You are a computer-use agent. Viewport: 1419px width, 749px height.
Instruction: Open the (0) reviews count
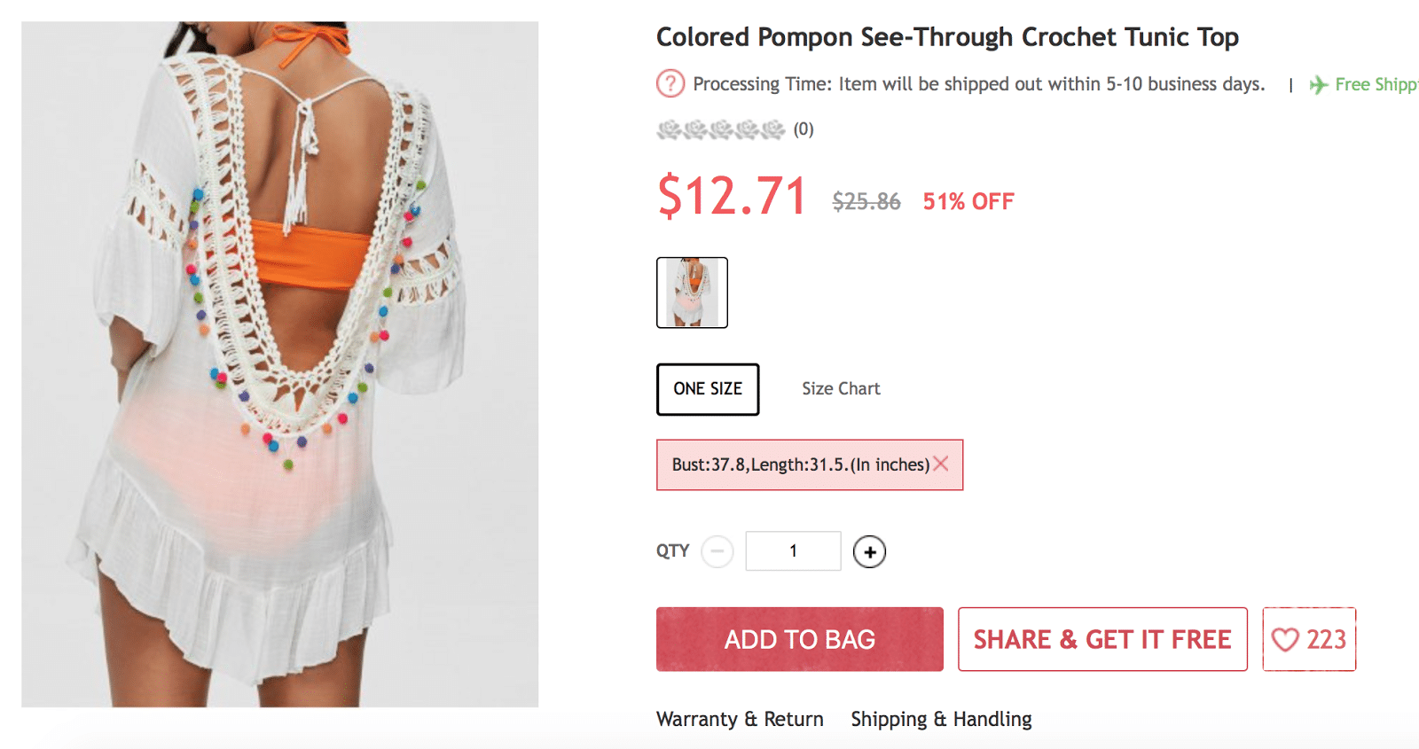click(804, 129)
